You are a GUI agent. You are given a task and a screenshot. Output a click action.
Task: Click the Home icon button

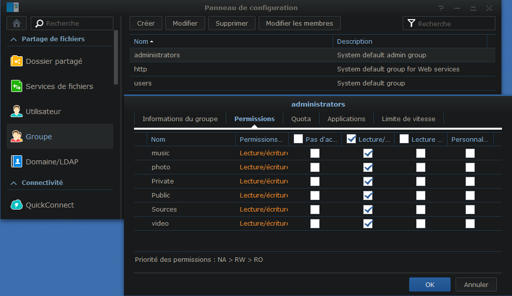click(17, 23)
